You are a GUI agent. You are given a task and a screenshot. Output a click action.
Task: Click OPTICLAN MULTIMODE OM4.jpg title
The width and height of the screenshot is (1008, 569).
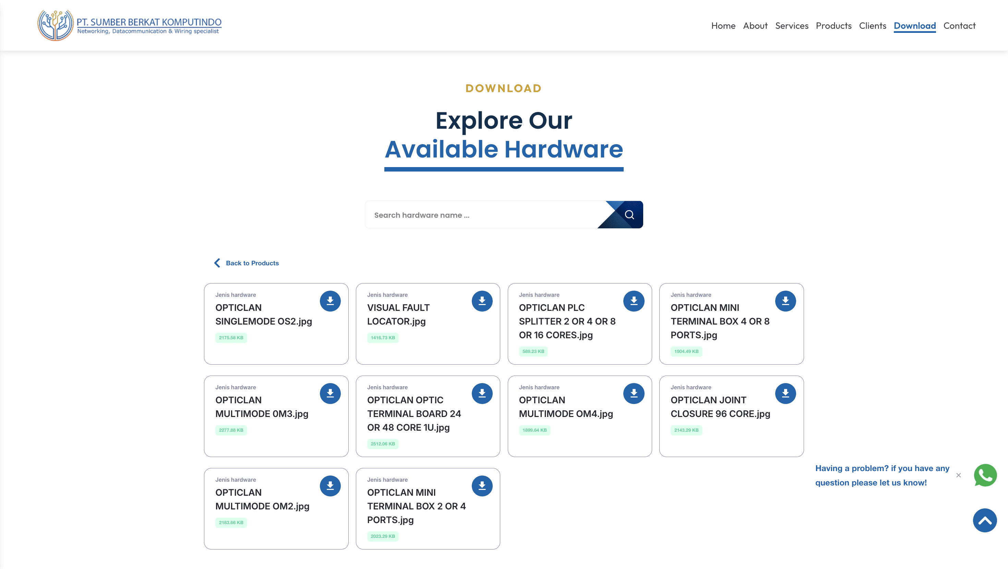pos(566,407)
